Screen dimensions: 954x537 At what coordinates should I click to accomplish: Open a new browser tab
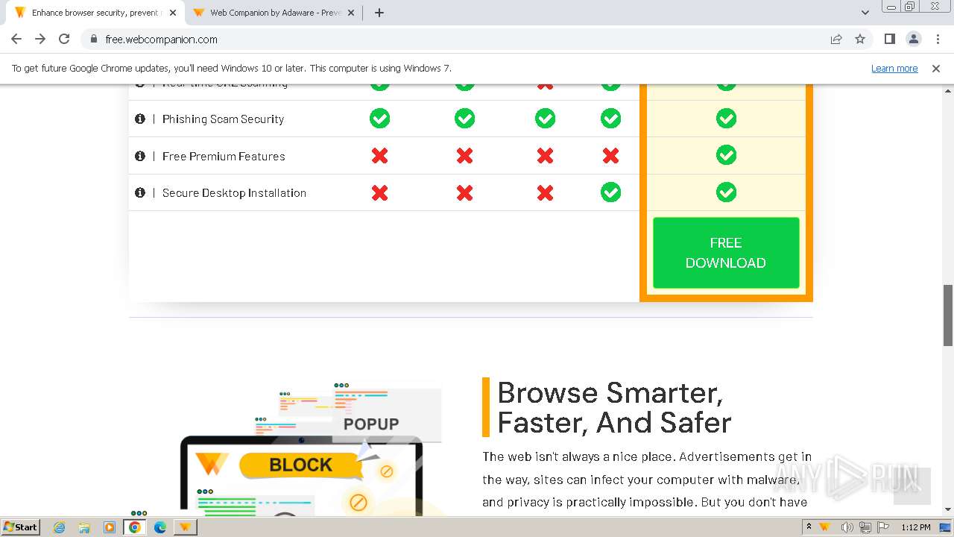pyautogui.click(x=379, y=13)
